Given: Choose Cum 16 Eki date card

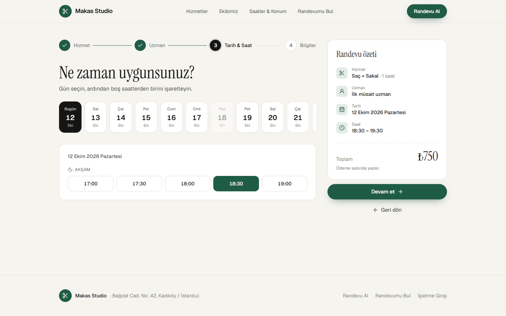Looking at the screenshot, I should pyautogui.click(x=171, y=117).
